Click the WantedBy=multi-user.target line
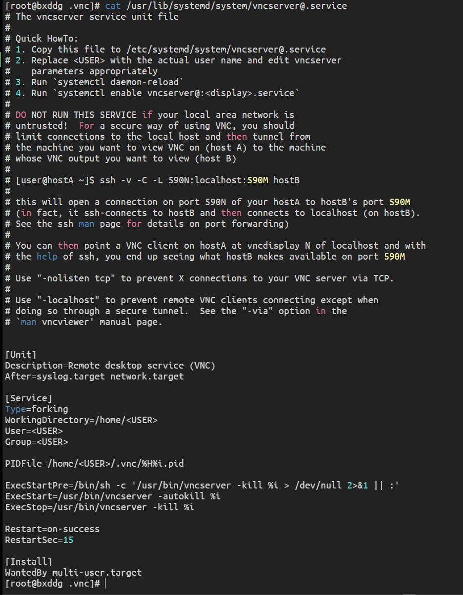Viewport: 463px width, 595px height. [x=73, y=573]
